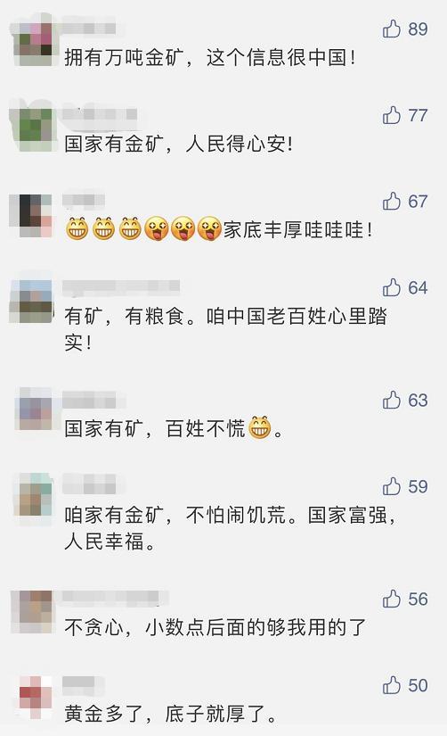Tap thumbs-up on the 77-like comment
Viewport: 447px width, 736px height.
click(x=392, y=115)
